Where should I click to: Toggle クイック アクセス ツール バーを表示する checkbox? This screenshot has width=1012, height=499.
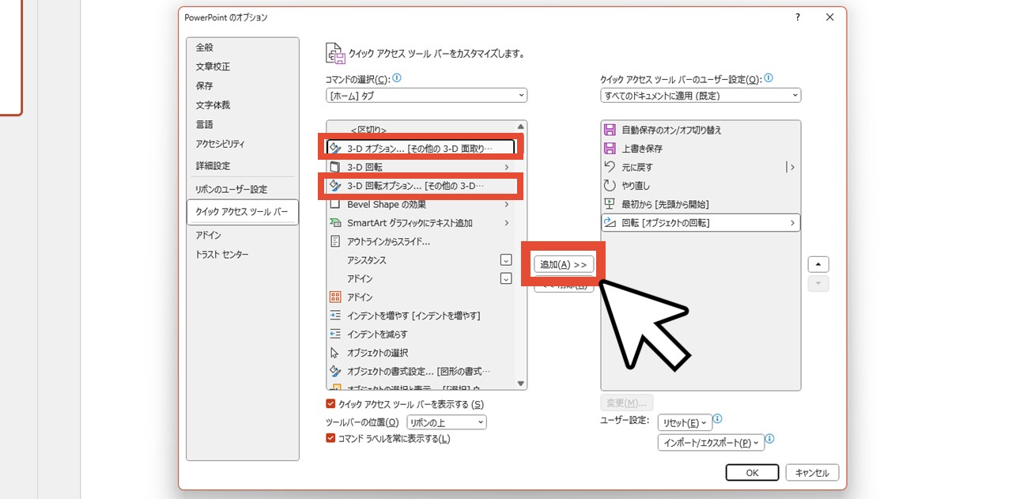click(331, 404)
